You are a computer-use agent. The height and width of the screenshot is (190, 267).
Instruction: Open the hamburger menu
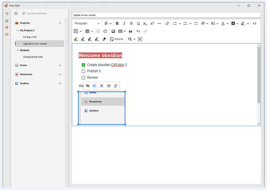tap(16, 13)
